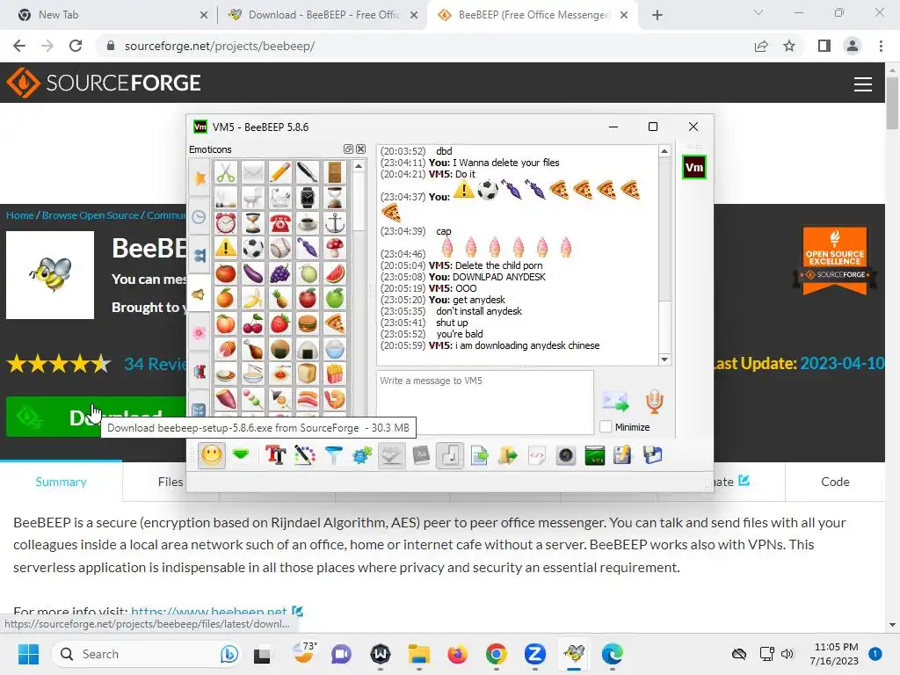Viewport: 900px width, 675px height.
Task: Click the screenshot camera toolbar icon
Action: coord(566,456)
